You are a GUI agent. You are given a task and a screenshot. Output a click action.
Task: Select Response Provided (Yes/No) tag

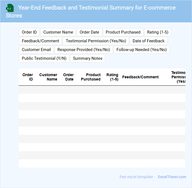(84, 50)
